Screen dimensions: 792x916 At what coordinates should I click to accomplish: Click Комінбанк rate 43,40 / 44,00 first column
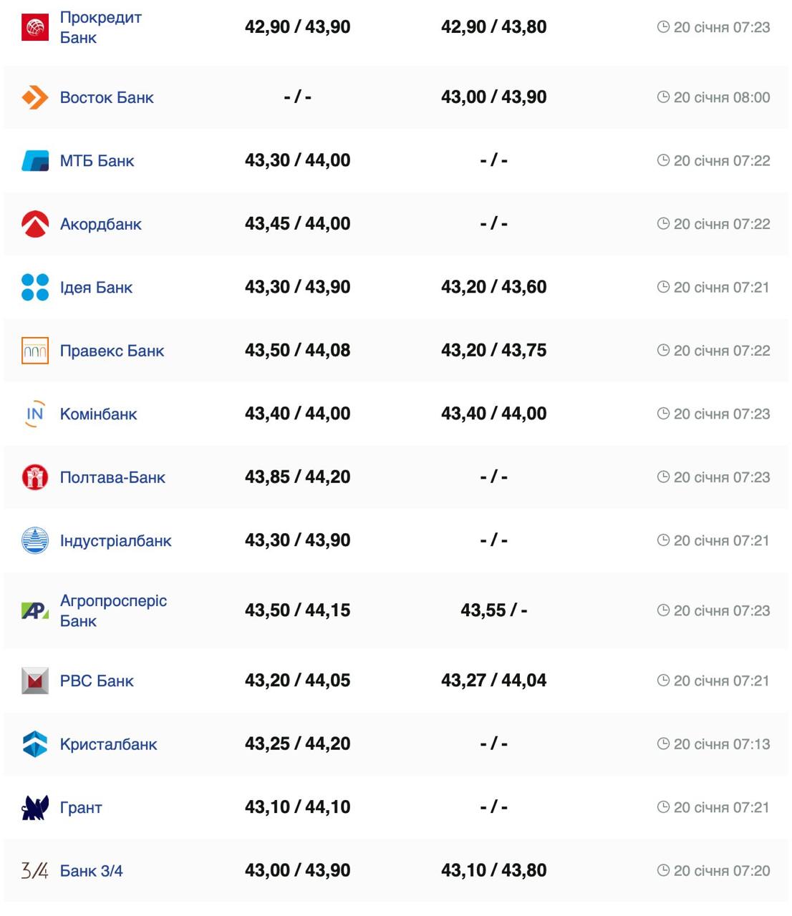297,414
